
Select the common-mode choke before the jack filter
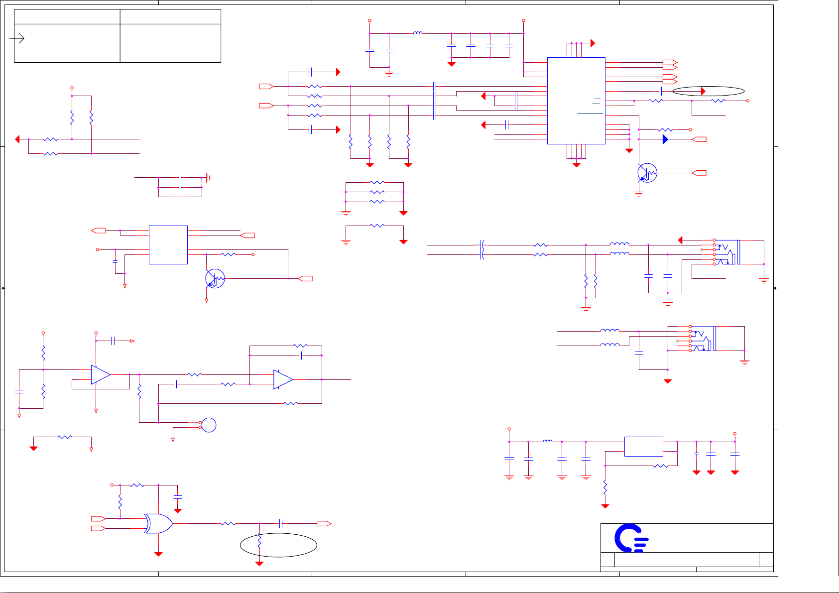tap(481, 249)
